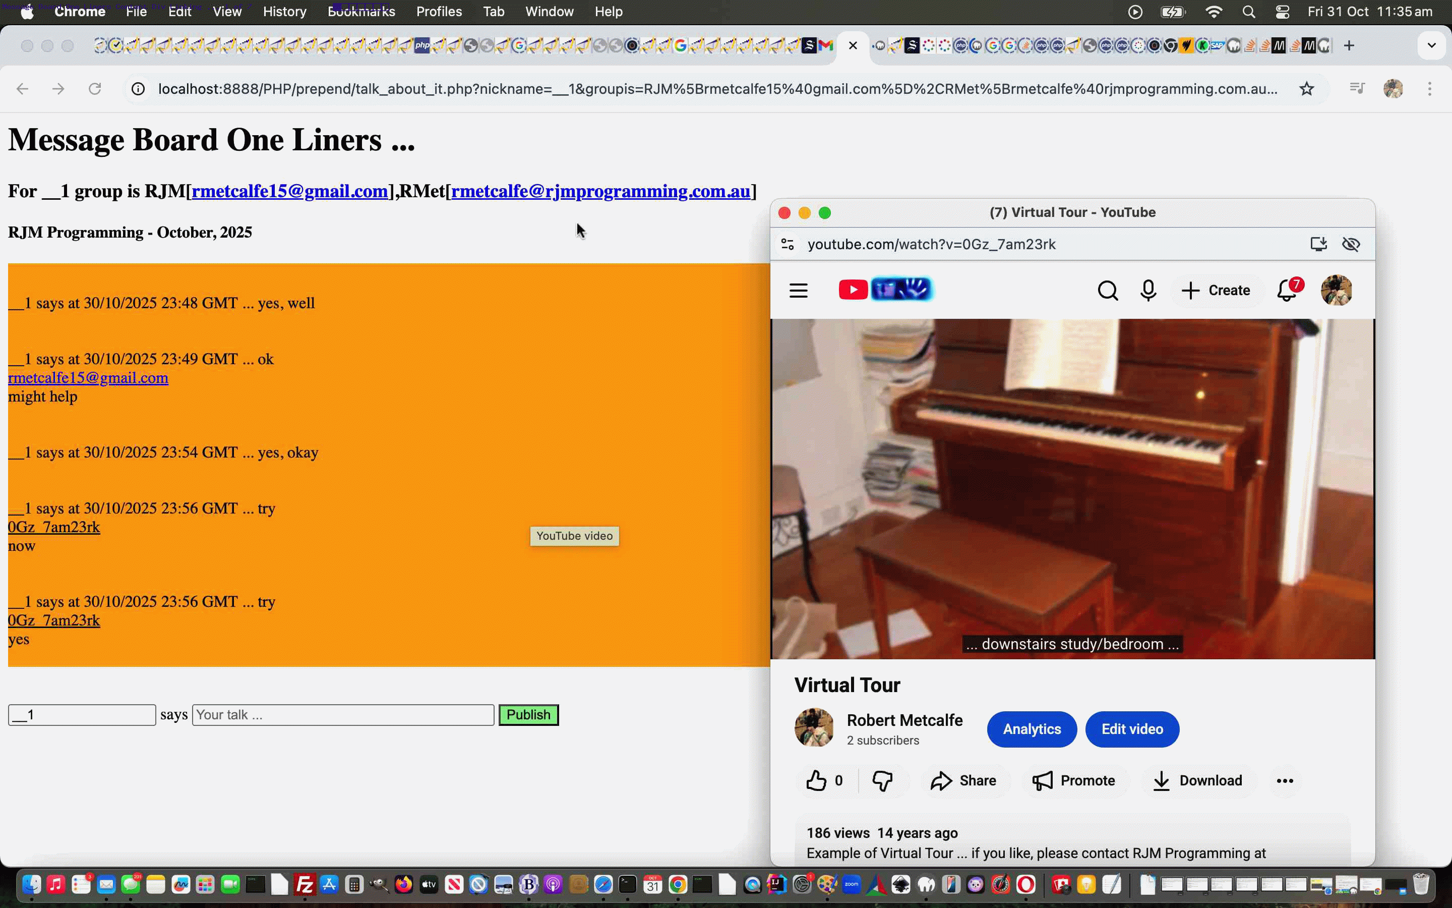The height and width of the screenshot is (908, 1452).
Task: Toggle dislike on the Virtual Tour video
Action: [x=882, y=780]
